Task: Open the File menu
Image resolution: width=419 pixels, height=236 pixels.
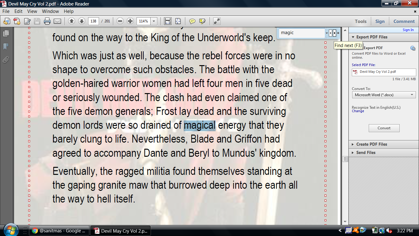Action: pyautogui.click(x=6, y=11)
